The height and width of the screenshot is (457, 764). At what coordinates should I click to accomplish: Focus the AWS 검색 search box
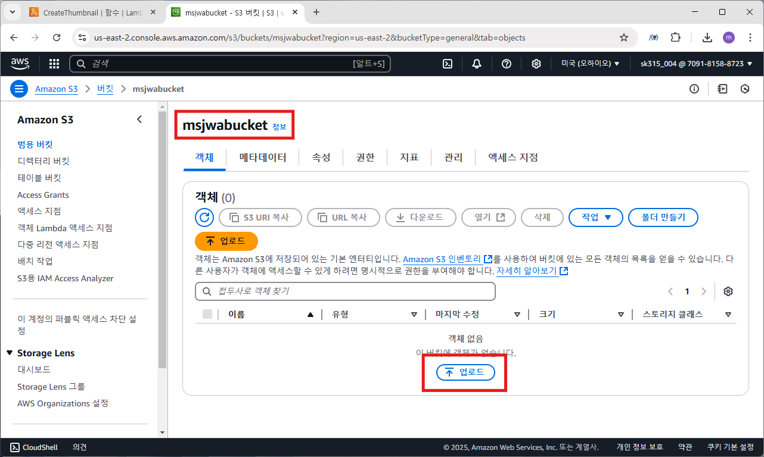[230, 64]
